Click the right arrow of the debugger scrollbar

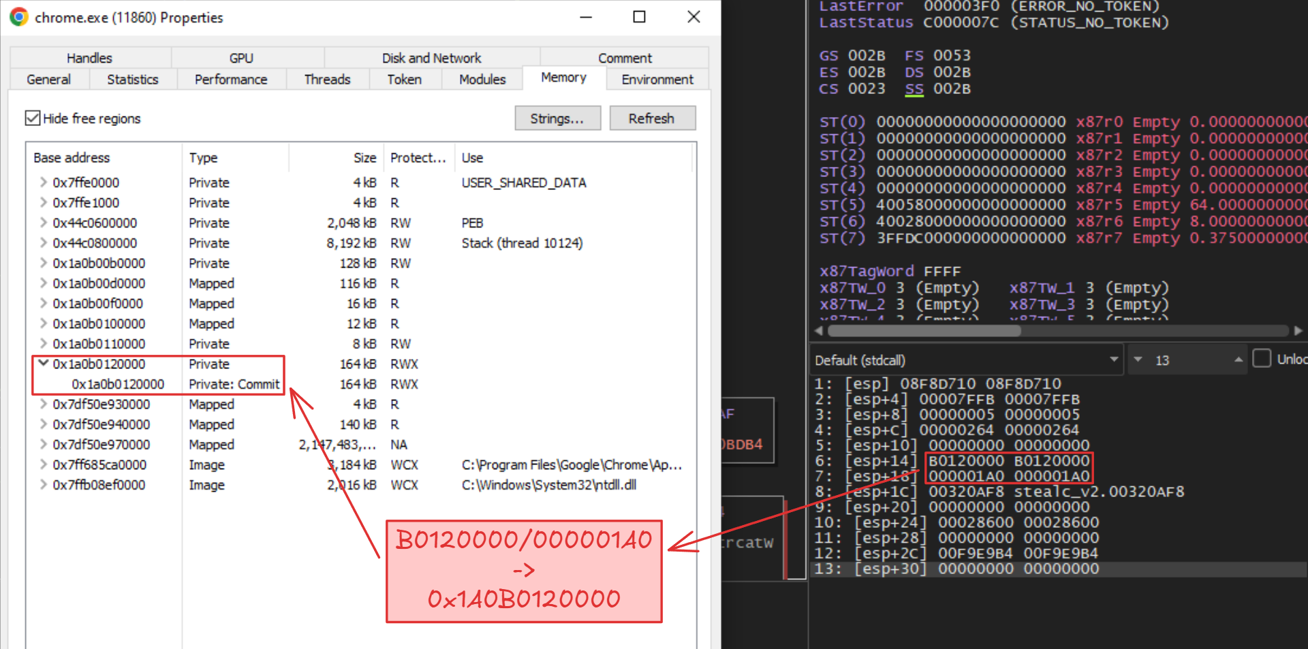pos(1298,330)
